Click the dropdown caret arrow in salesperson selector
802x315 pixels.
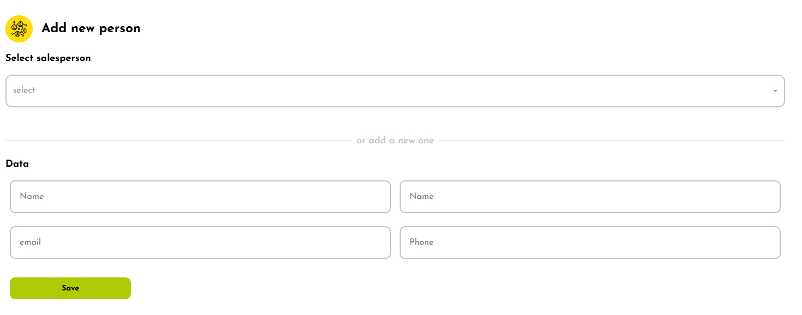coord(775,91)
